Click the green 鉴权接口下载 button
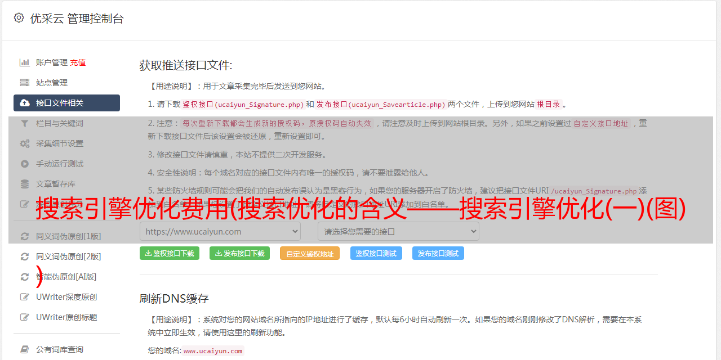Screen dimensions: 721x360 tap(169, 253)
